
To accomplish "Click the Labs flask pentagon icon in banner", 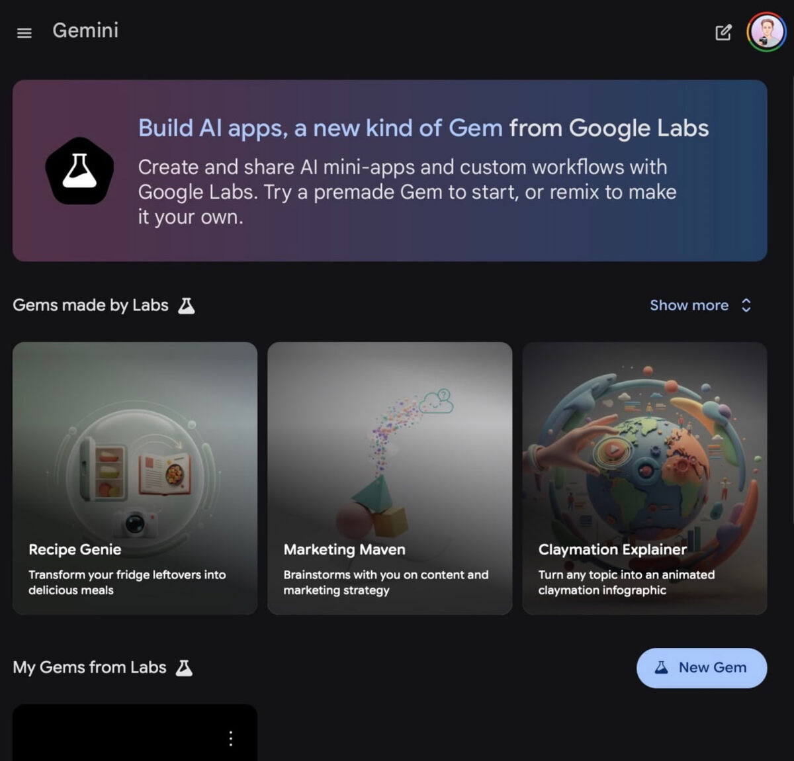I will [79, 171].
